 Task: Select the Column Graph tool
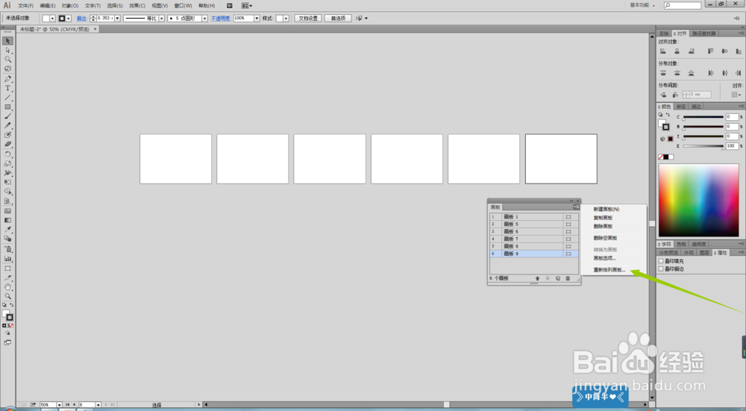click(x=7, y=258)
